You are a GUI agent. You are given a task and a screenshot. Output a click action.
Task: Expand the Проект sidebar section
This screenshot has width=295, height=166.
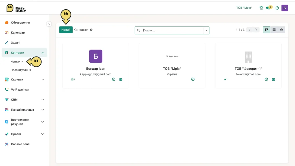click(x=43, y=134)
